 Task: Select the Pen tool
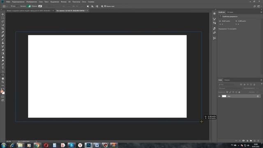(3, 64)
